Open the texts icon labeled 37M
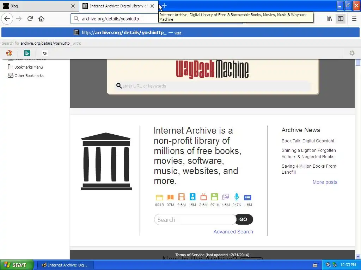 coord(170,198)
